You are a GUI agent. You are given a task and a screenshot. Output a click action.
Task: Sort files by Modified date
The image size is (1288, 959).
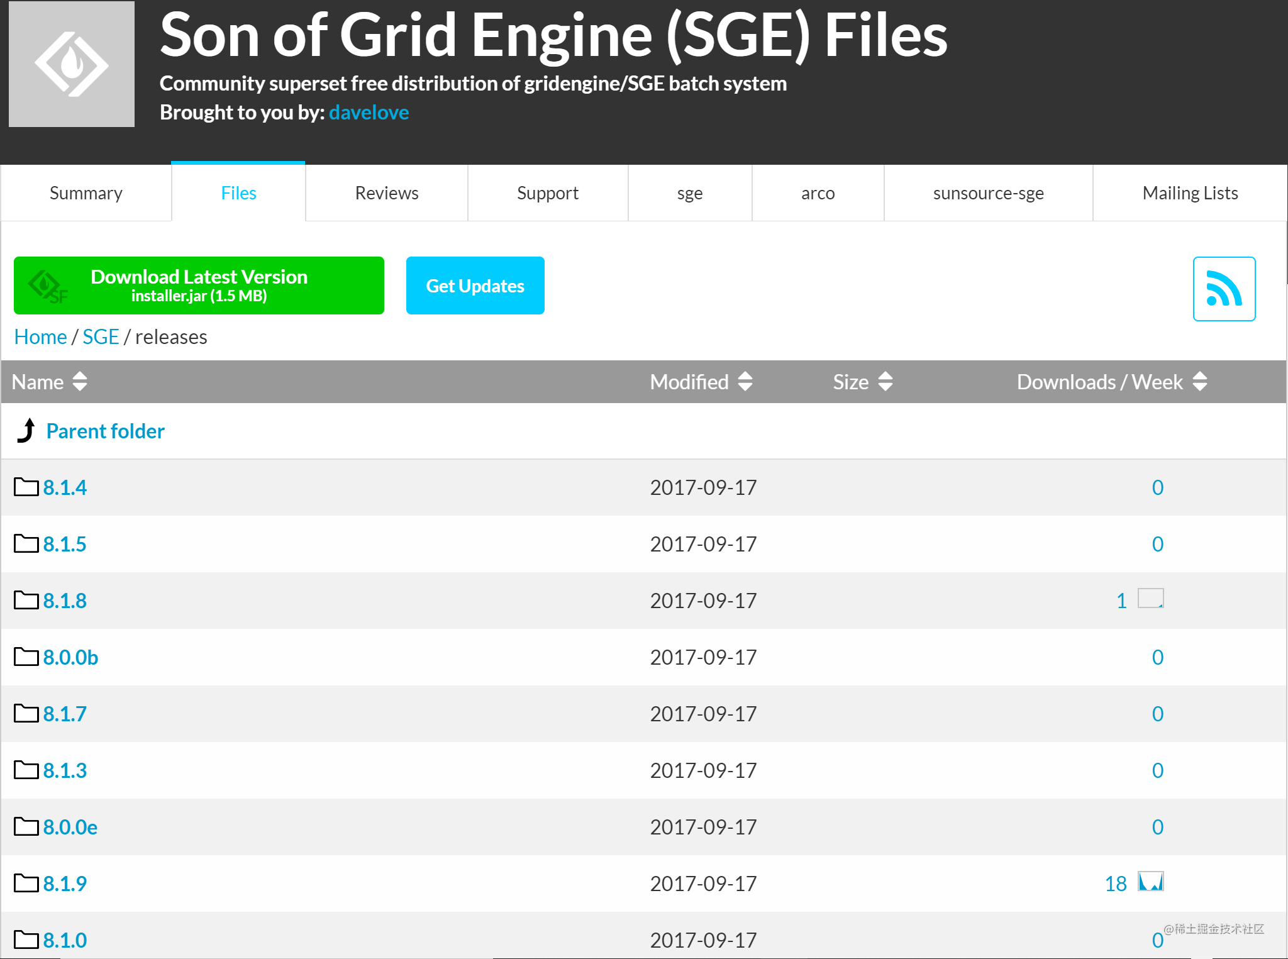tap(744, 382)
